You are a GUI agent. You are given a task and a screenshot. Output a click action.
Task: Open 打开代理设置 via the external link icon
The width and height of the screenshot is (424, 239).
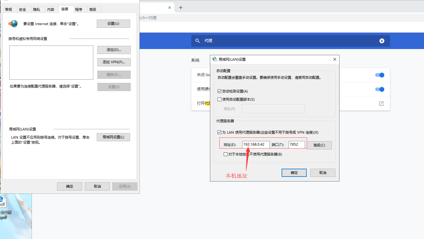381,103
